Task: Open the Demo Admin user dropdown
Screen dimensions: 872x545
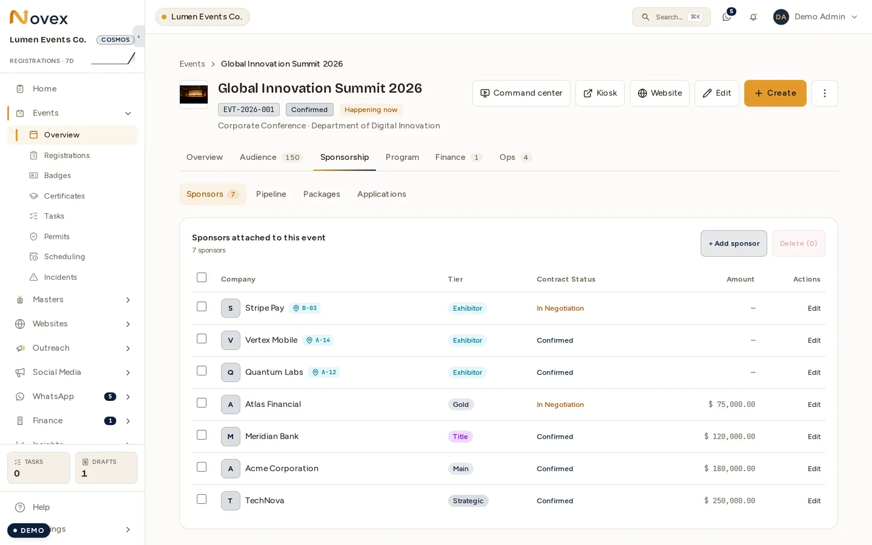Action: pos(816,17)
